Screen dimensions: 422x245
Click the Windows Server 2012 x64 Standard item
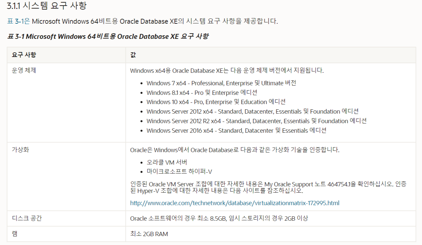pyautogui.click(x=253, y=112)
